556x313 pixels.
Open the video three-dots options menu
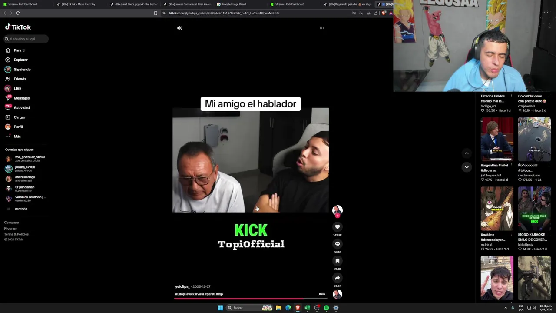pyautogui.click(x=322, y=28)
